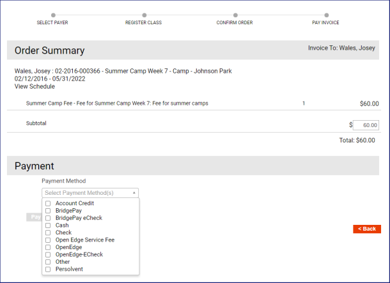The width and height of the screenshot is (390, 283).
Task: Click the Confirm Order step circle
Action: (235, 15)
